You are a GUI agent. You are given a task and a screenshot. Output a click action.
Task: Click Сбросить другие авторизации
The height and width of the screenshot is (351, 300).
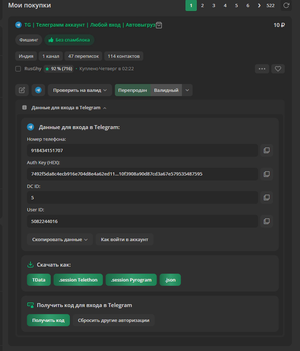[113, 321]
